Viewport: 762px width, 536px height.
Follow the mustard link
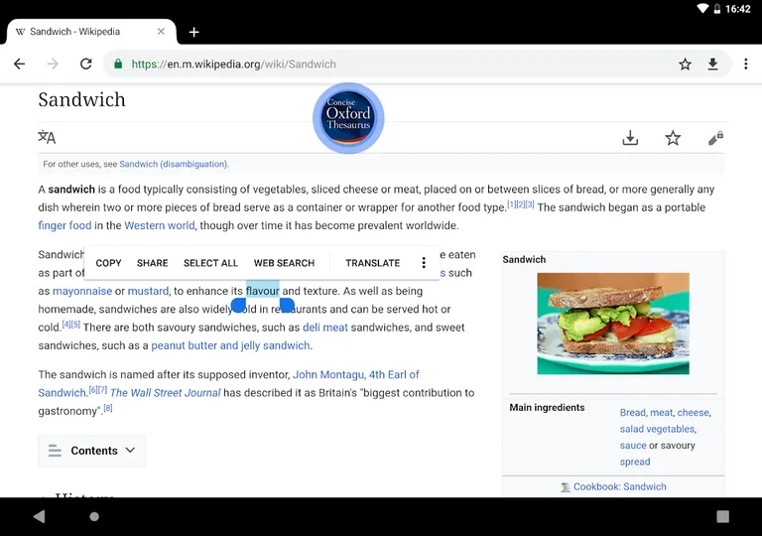(x=148, y=291)
